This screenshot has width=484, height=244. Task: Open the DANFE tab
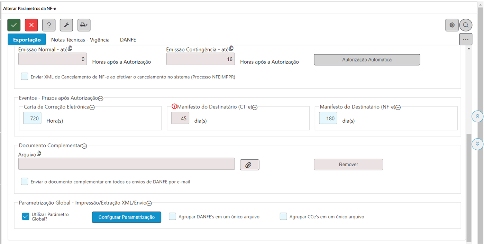tap(128, 40)
